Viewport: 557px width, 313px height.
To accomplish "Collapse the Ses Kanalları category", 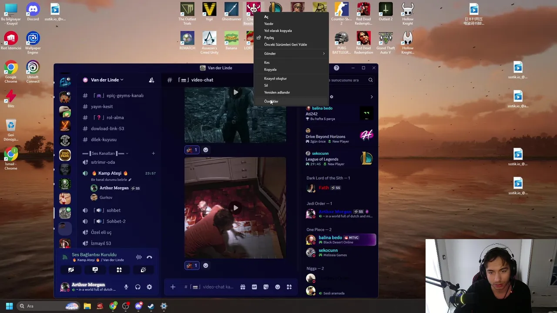I will pyautogui.click(x=105, y=153).
